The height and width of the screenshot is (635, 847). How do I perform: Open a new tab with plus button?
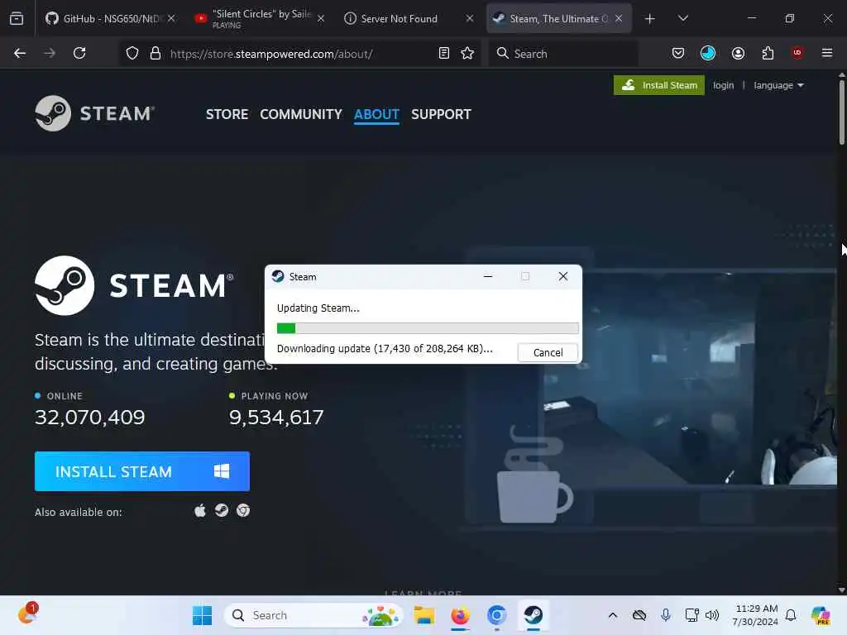650,19
